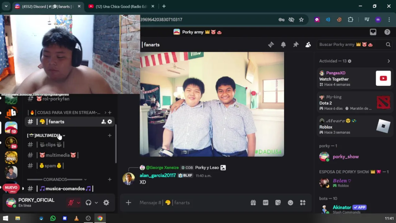Enlarge the two-boys photo attachment
The height and width of the screenshot is (223, 396).
pos(212,104)
